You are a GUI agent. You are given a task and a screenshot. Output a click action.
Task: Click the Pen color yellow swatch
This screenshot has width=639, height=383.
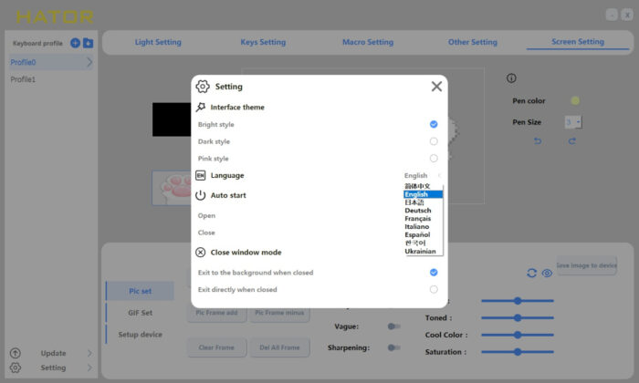[x=575, y=100]
